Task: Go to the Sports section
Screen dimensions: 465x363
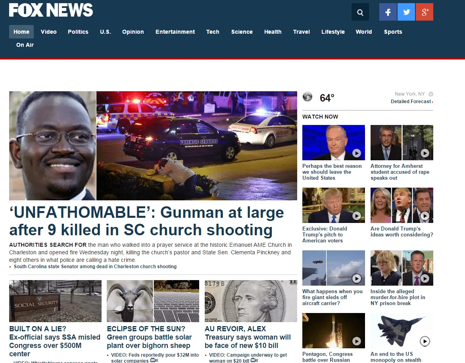Action: 393,32
